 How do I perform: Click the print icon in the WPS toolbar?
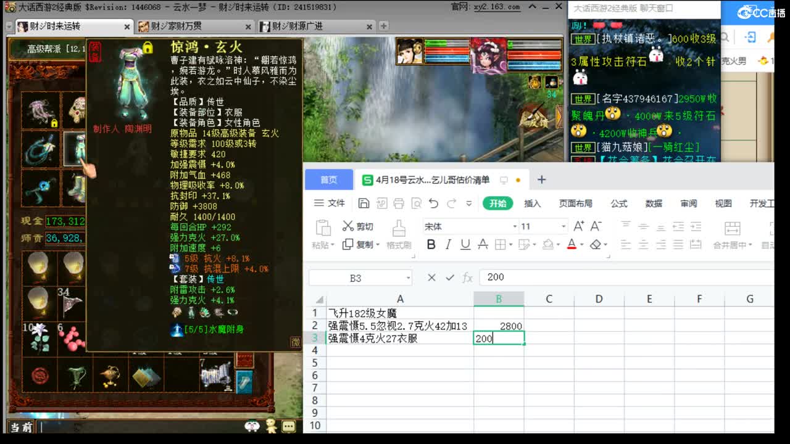pos(399,203)
